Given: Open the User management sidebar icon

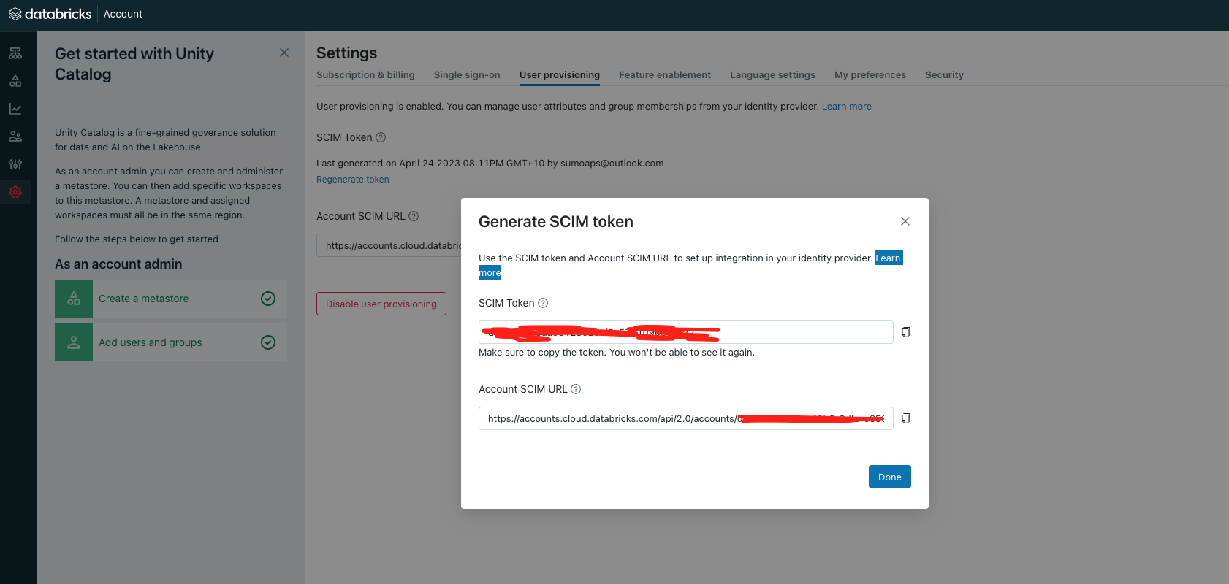Looking at the screenshot, I should [x=15, y=137].
